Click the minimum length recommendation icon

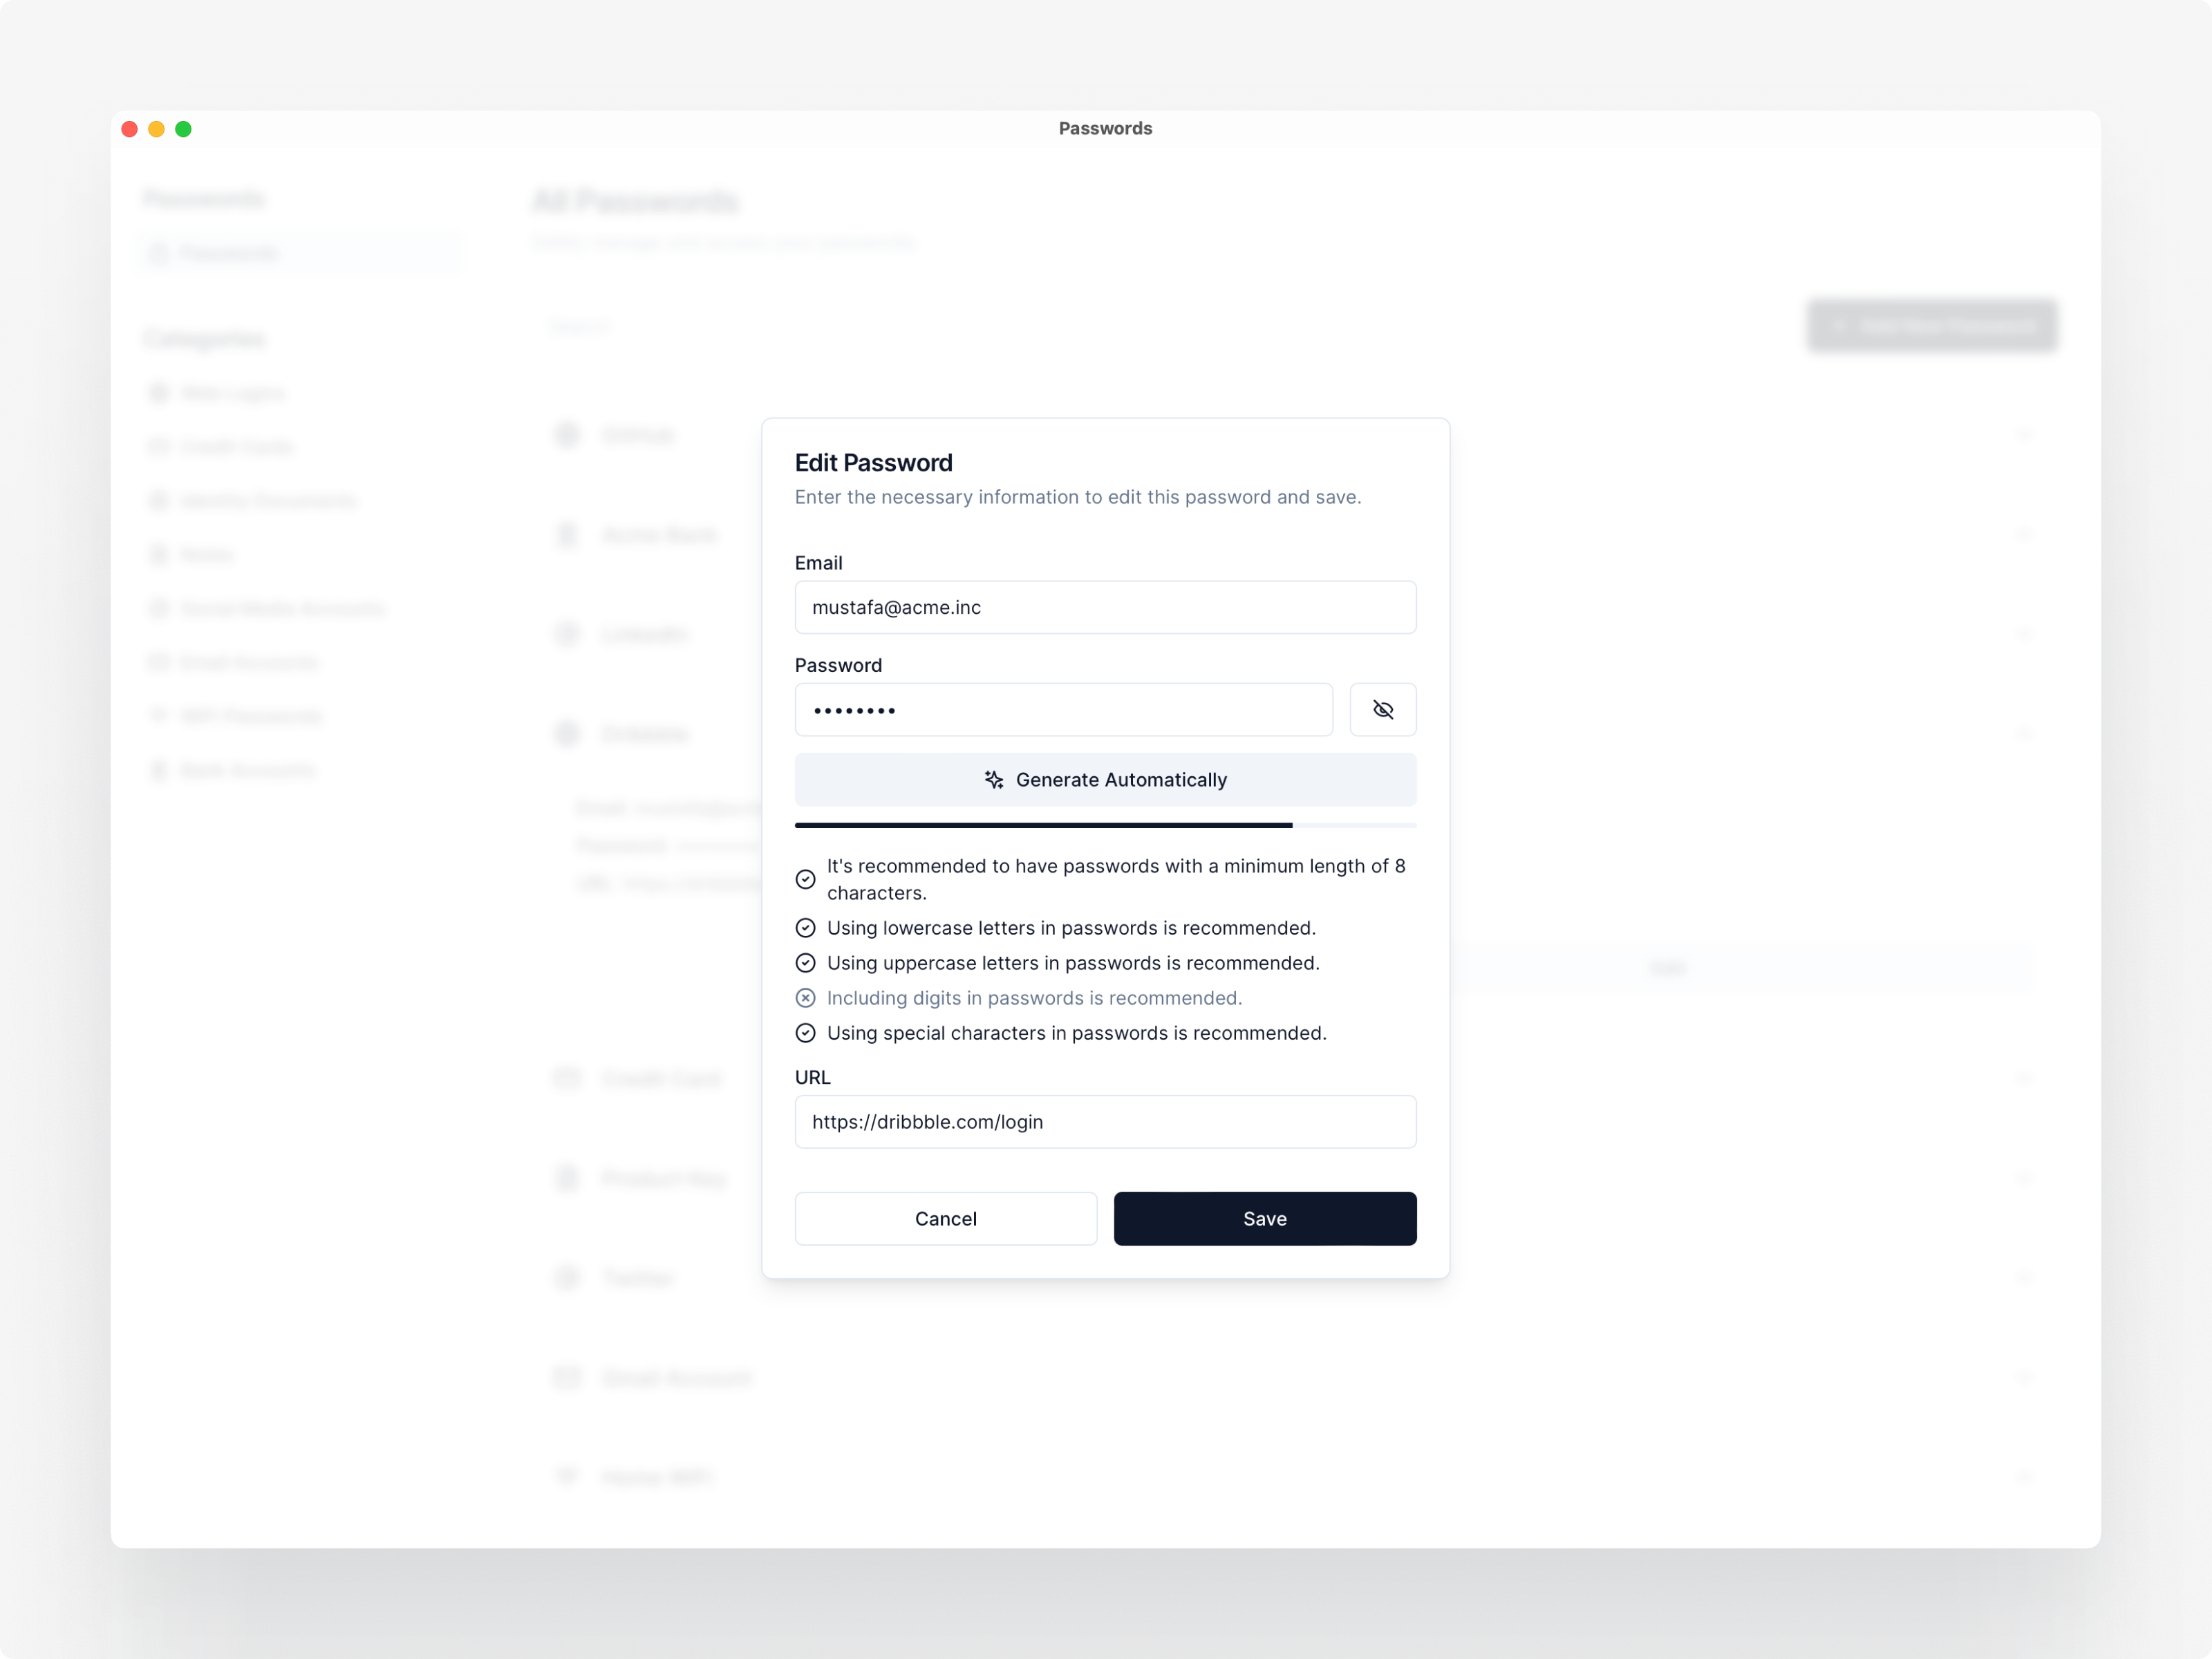tap(805, 879)
